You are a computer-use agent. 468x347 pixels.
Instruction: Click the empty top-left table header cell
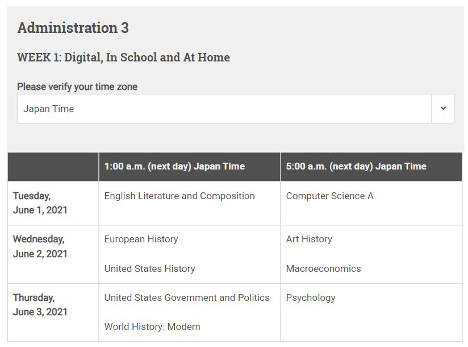pyautogui.click(x=53, y=167)
